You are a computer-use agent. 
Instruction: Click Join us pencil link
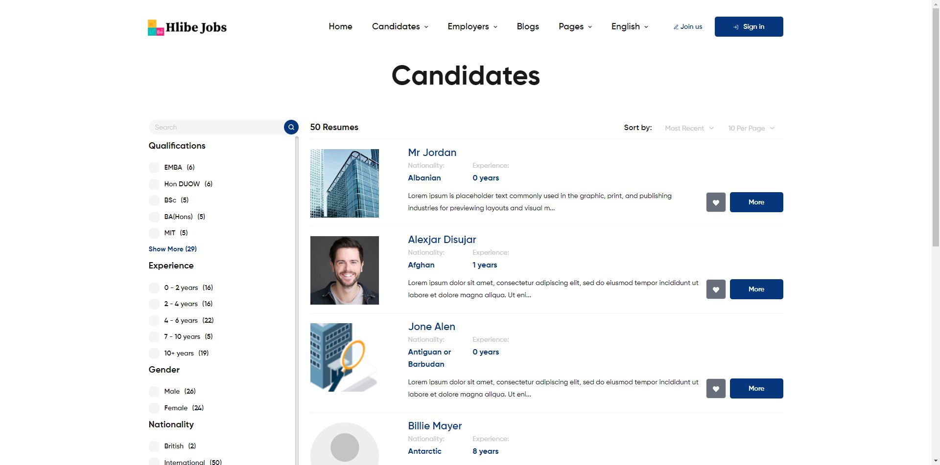point(687,27)
